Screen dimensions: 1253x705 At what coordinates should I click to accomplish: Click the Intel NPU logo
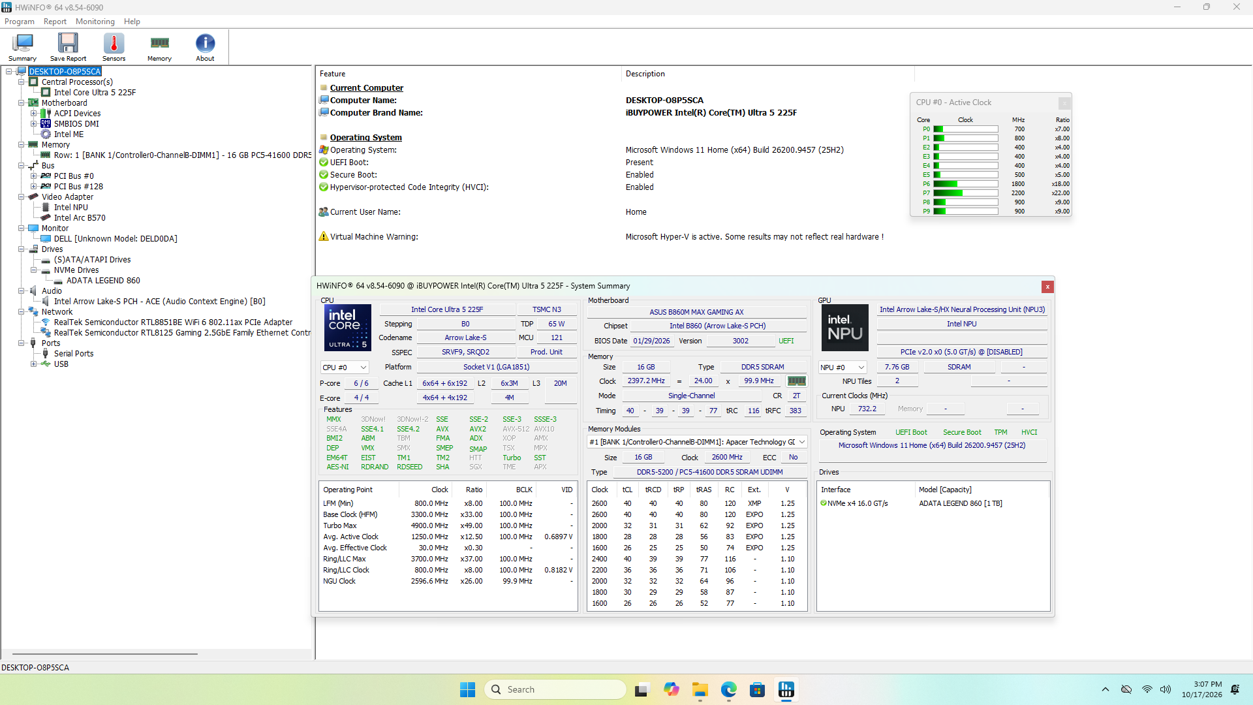(844, 328)
